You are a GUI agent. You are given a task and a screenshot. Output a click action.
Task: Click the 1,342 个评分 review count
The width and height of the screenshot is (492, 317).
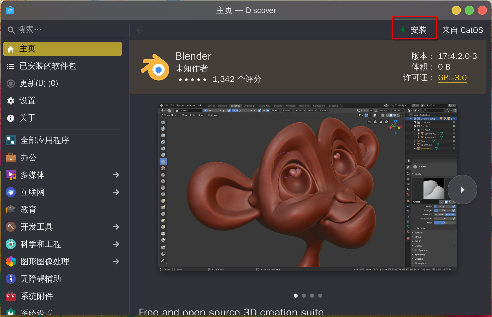(x=237, y=79)
